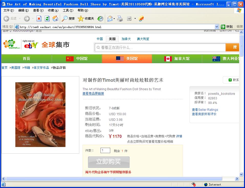Viewport: 245px width, 188px height.
Task: Open the 编辑 (Edit) menu
Action: [24, 10]
